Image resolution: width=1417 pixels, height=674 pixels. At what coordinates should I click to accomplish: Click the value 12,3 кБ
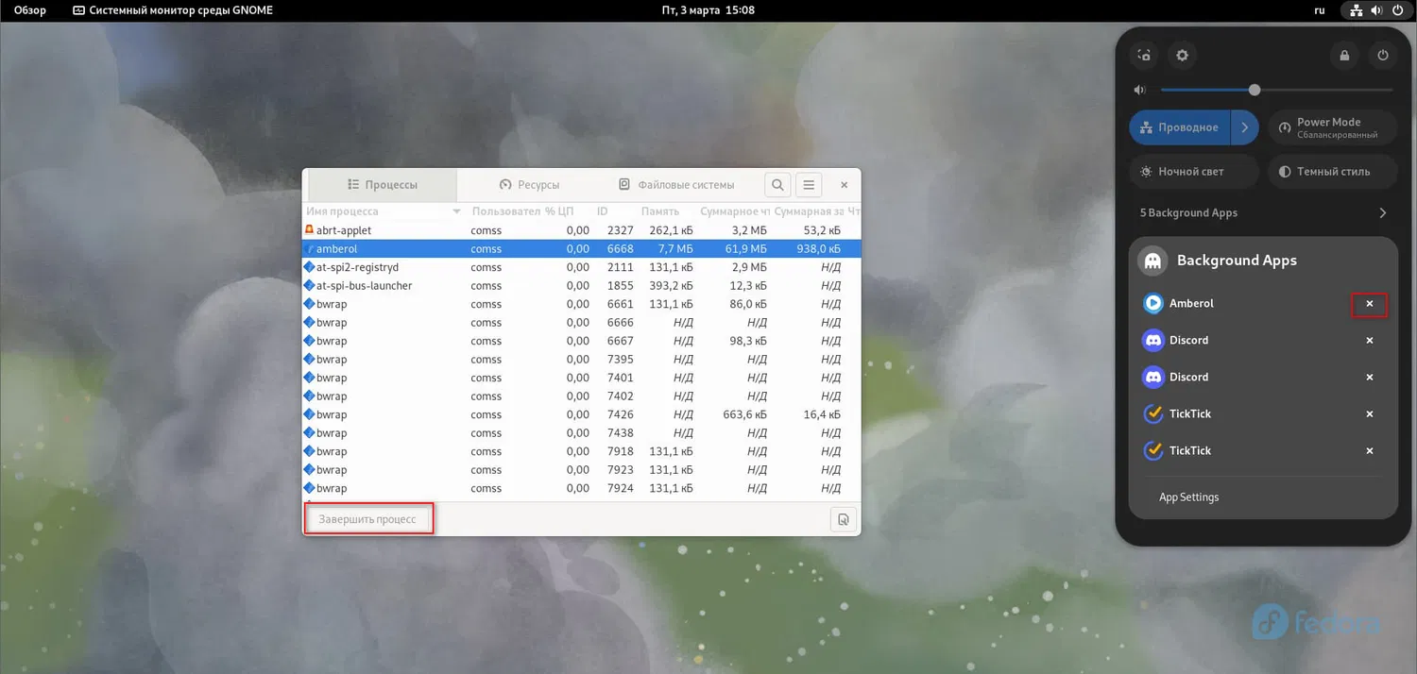pyautogui.click(x=749, y=286)
